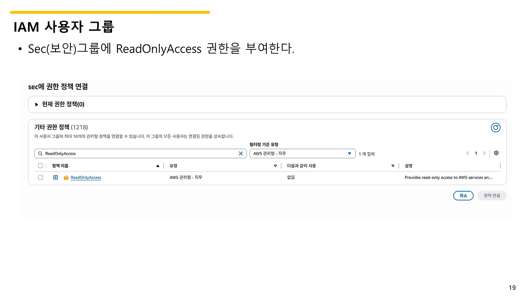Check the ReadOnlyAccess policy checkbox
The height and width of the screenshot is (296, 527).
point(40,178)
